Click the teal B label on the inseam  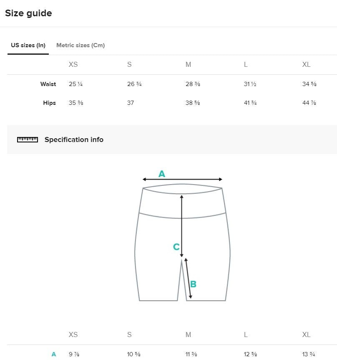(193, 284)
